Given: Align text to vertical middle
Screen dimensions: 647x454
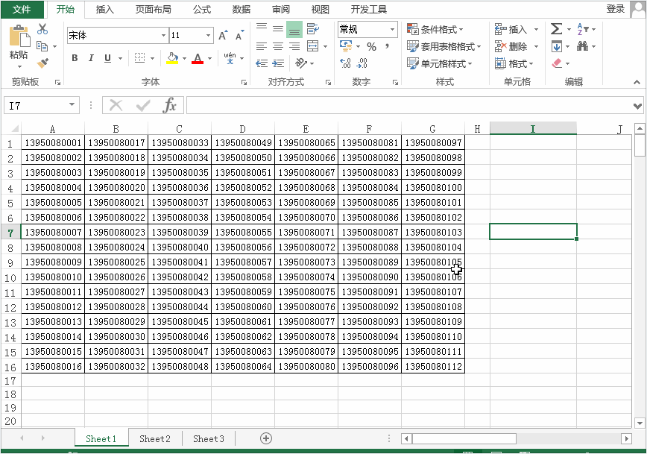Looking at the screenshot, I should tap(278, 29).
